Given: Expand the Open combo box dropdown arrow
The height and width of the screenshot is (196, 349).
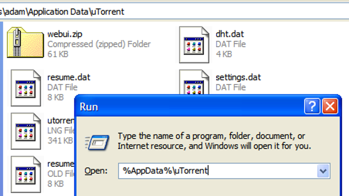Looking at the screenshot, I should click(323, 171).
